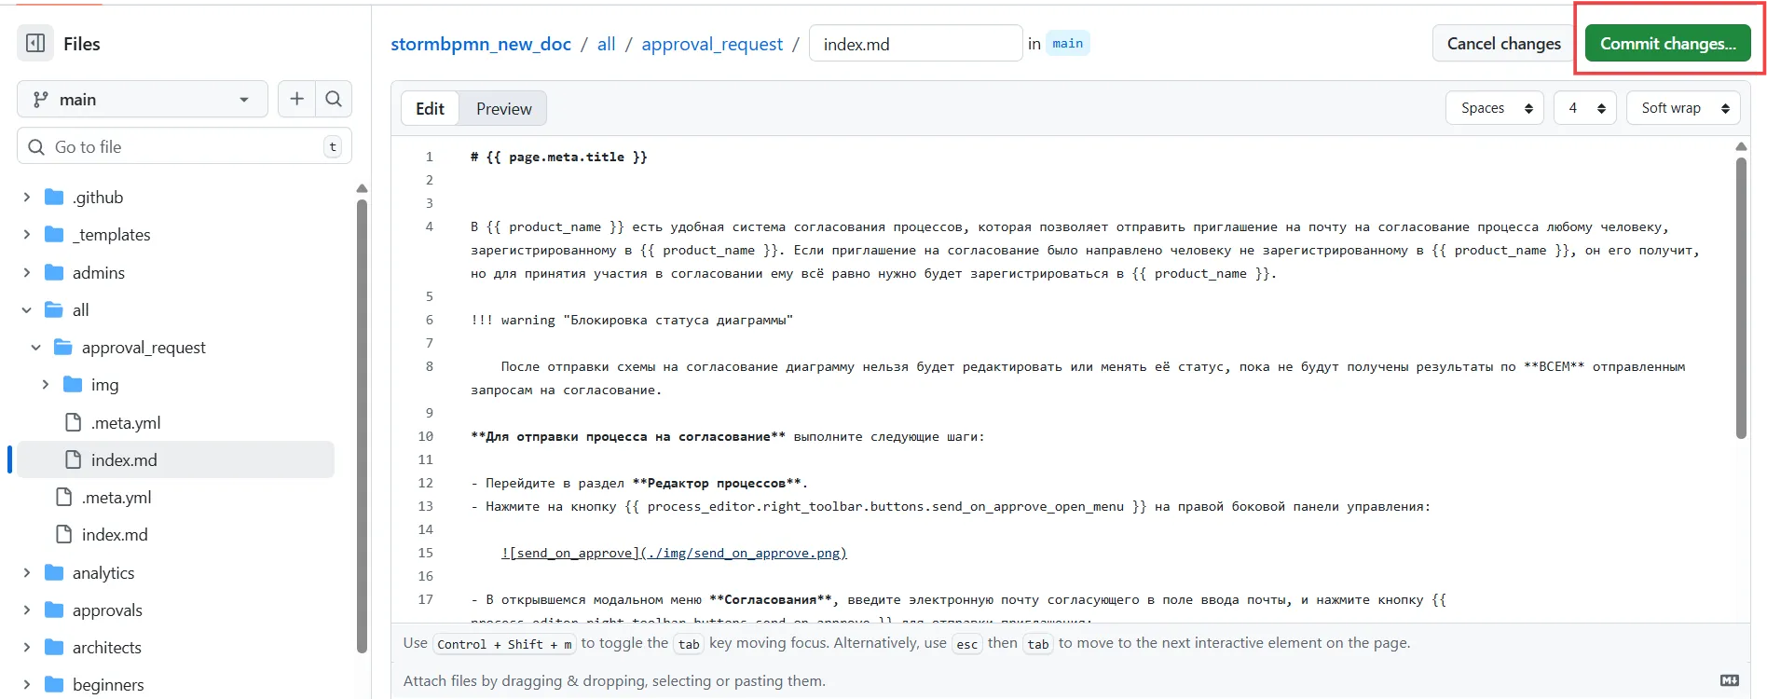
Task: Switch to the Preview tab
Action: [503, 109]
